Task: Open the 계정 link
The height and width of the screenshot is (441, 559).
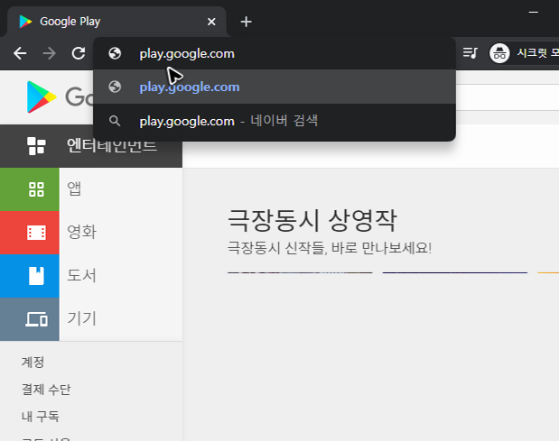Action: coord(33,363)
